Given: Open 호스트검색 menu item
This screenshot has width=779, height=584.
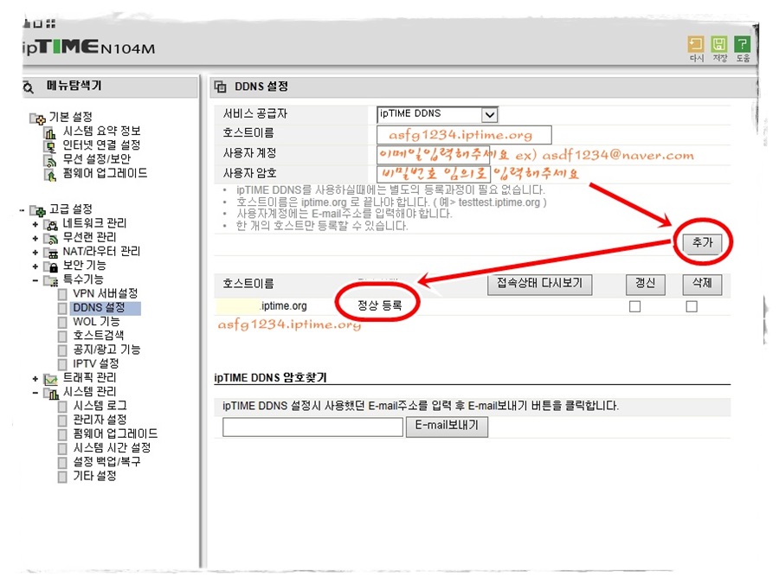Looking at the screenshot, I should click(99, 336).
